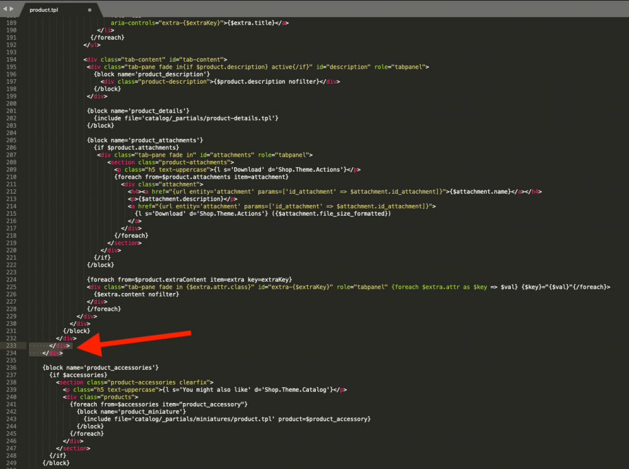Click the closing ul tag line
This screenshot has height=469, width=629.
(92, 45)
